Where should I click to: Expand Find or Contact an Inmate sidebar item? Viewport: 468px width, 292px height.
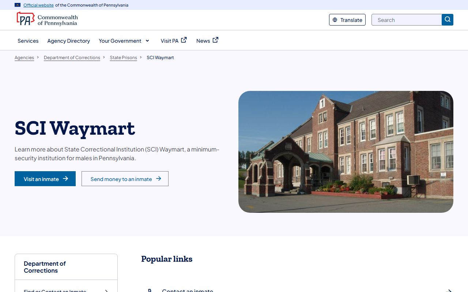[66, 291]
